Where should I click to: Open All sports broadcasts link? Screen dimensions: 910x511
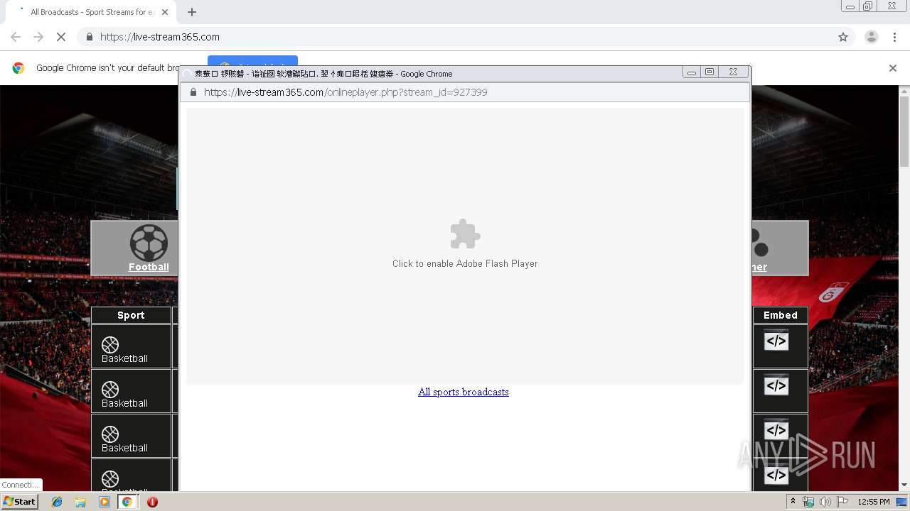[464, 392]
